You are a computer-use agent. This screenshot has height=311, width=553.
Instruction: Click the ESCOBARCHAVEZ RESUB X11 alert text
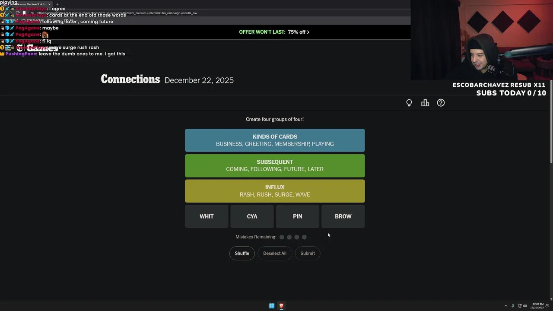[499, 85]
